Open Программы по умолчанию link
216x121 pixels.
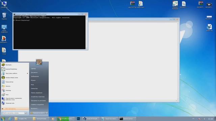click(38, 100)
